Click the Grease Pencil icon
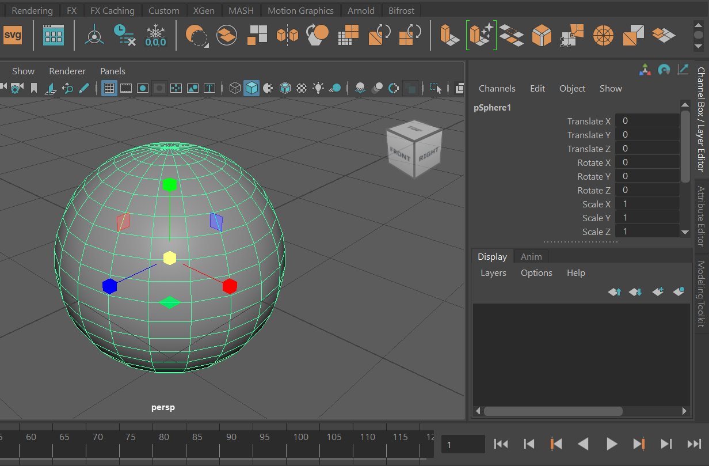The image size is (709, 466). click(84, 88)
